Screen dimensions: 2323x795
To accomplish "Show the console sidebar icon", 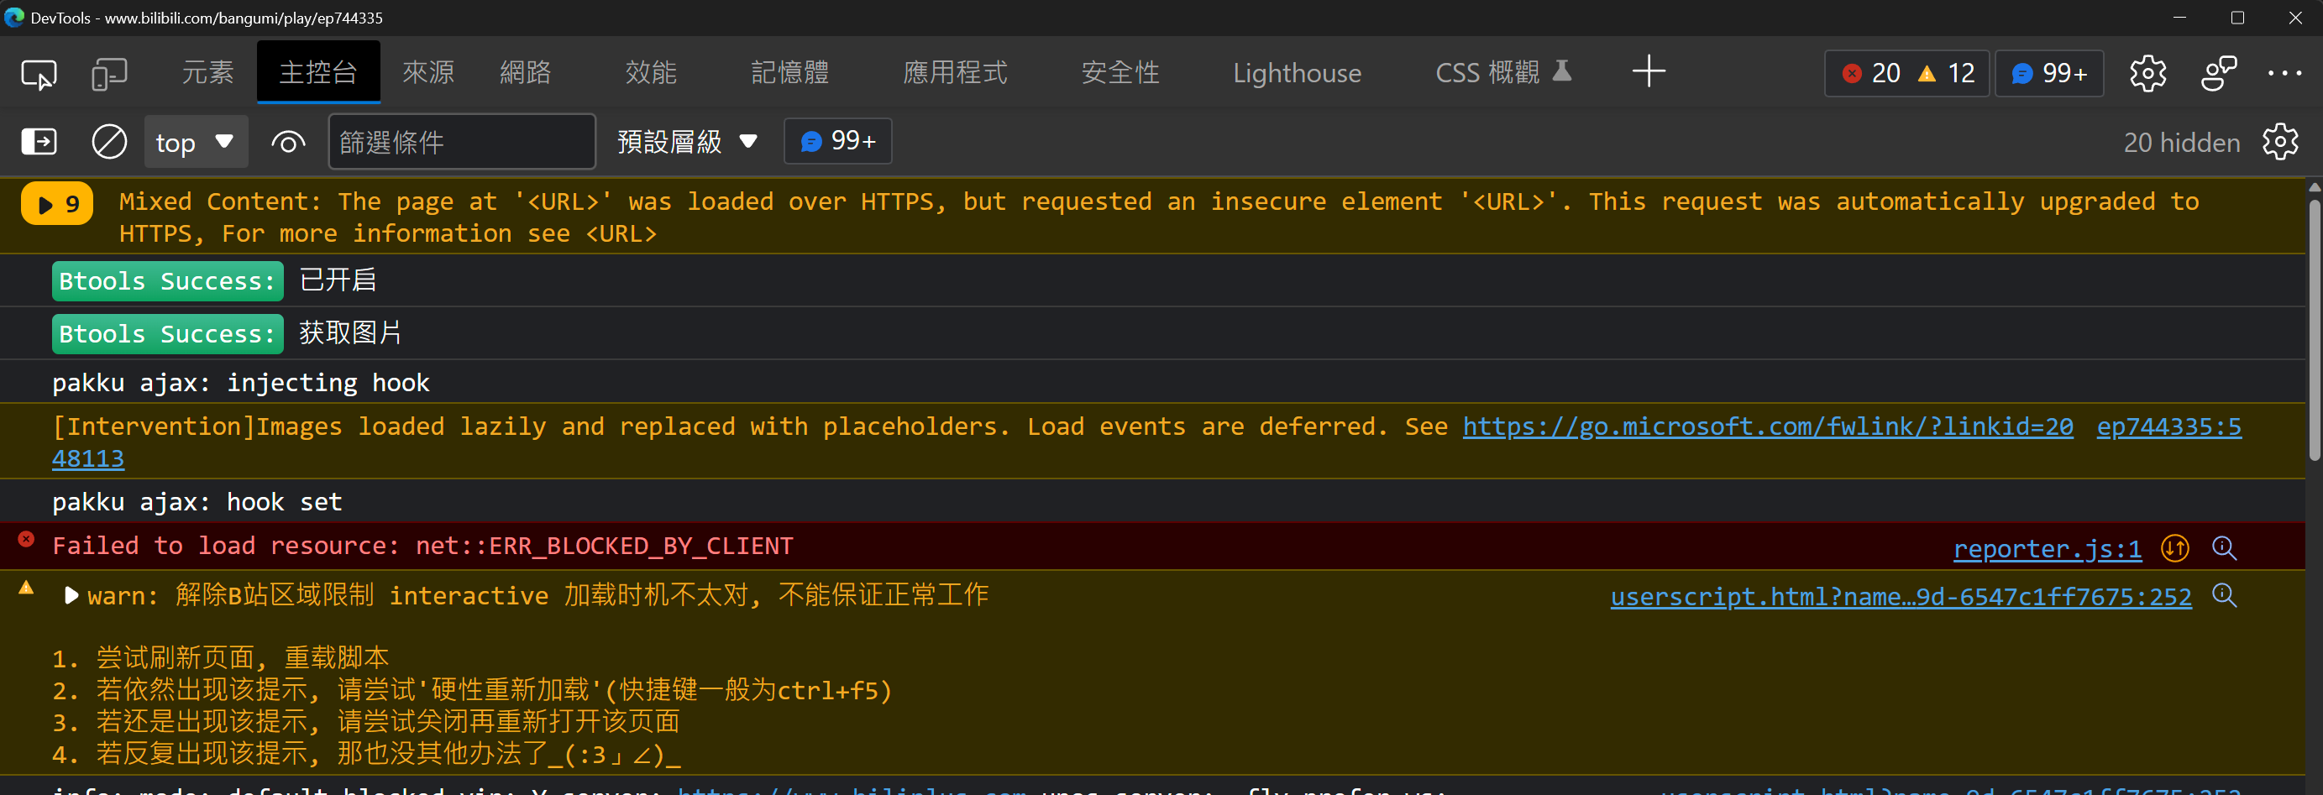I will (38, 142).
